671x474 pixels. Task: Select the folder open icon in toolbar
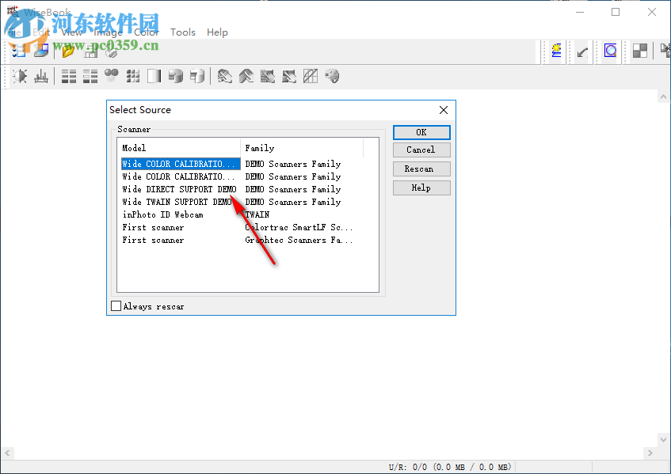(x=67, y=50)
